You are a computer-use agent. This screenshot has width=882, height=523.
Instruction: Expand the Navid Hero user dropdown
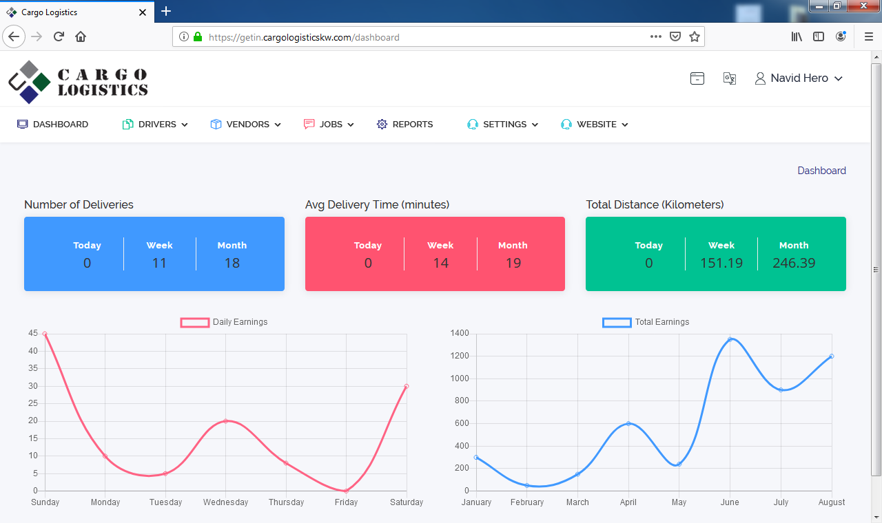point(799,78)
